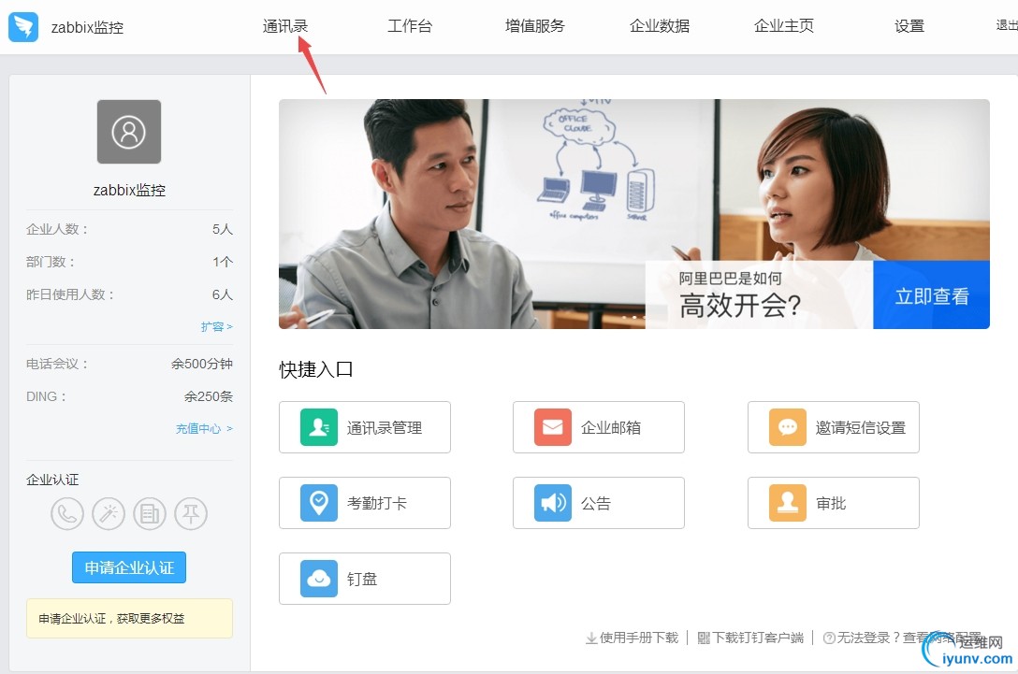
Task: Click the pin certification icon
Action: [x=191, y=514]
